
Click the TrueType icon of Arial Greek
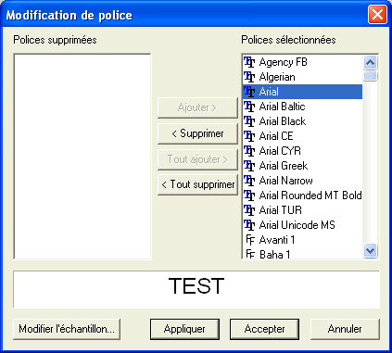pyautogui.click(x=249, y=166)
